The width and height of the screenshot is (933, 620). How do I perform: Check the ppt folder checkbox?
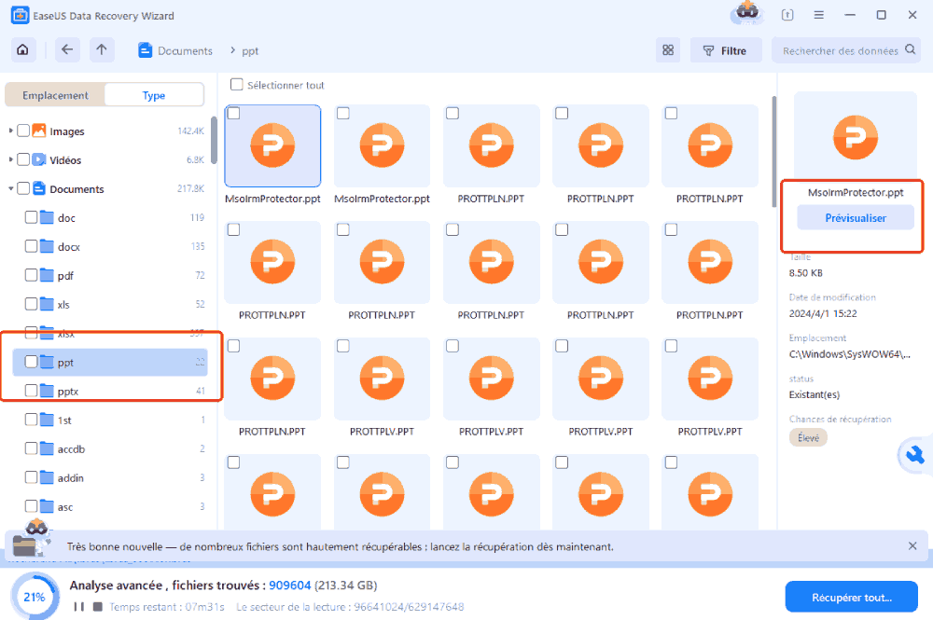click(32, 362)
